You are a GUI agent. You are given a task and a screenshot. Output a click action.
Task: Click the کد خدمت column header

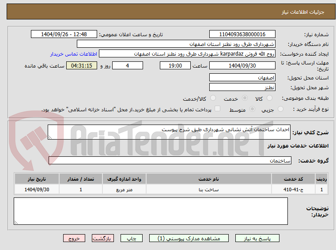293,179
